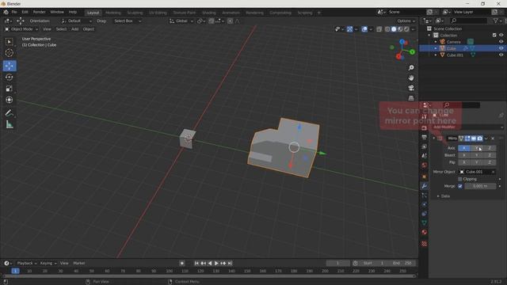Click the zoom view magnifier icon
This screenshot has height=285, width=507.
pyautogui.click(x=411, y=68)
